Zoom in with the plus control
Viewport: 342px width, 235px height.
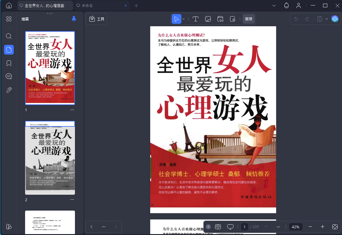pos(322,227)
